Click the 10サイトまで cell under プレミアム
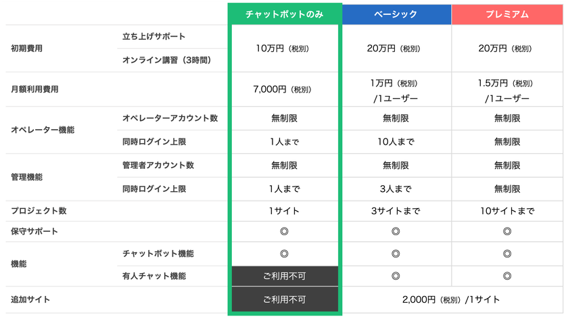The width and height of the screenshot is (568, 321). click(507, 211)
